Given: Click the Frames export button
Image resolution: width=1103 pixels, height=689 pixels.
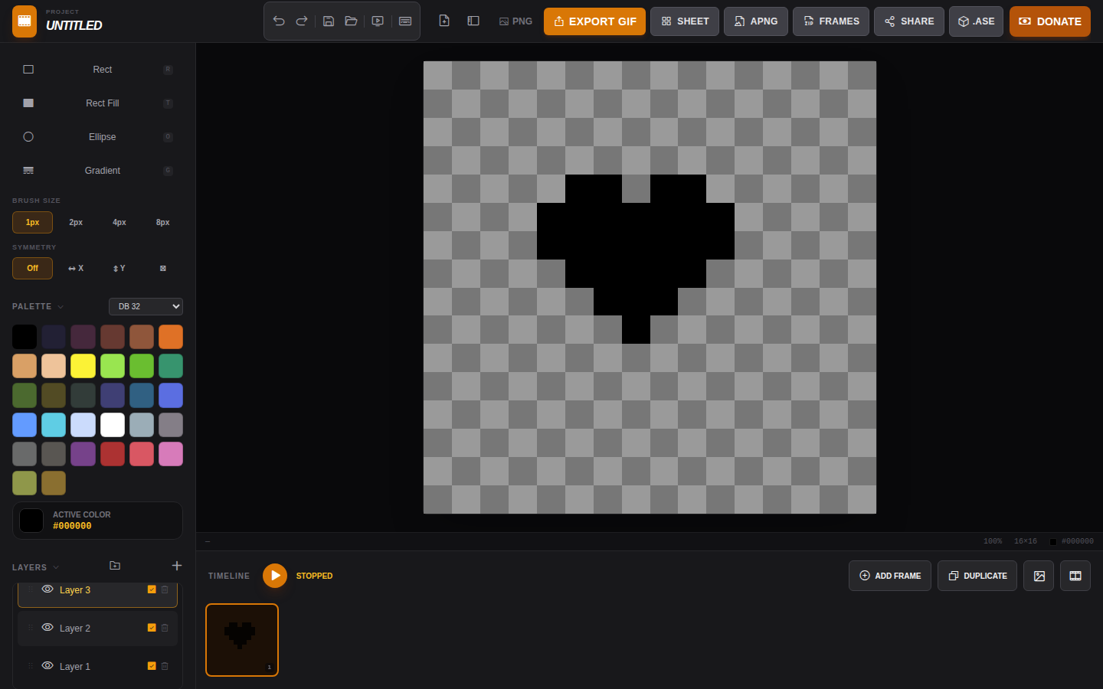Looking at the screenshot, I should pos(831,21).
